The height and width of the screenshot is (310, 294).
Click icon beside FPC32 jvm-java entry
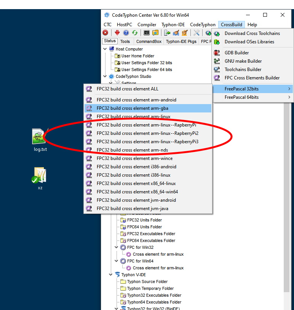89,209
